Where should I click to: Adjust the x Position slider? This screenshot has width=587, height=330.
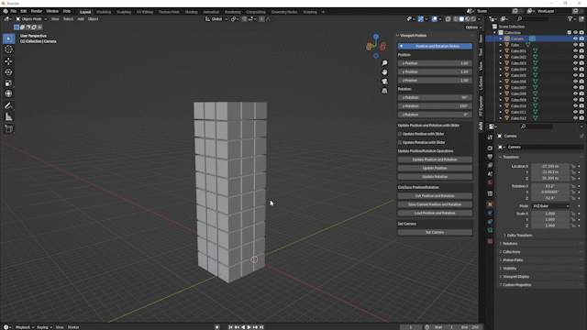click(435, 63)
